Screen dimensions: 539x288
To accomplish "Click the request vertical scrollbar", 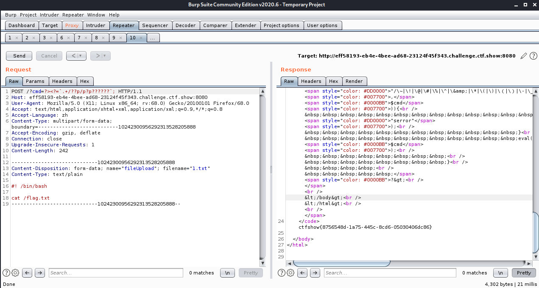I will coord(263,176).
